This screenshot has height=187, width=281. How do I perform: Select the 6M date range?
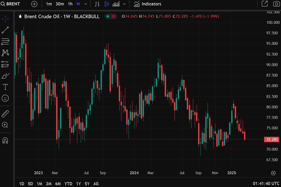click(58, 184)
